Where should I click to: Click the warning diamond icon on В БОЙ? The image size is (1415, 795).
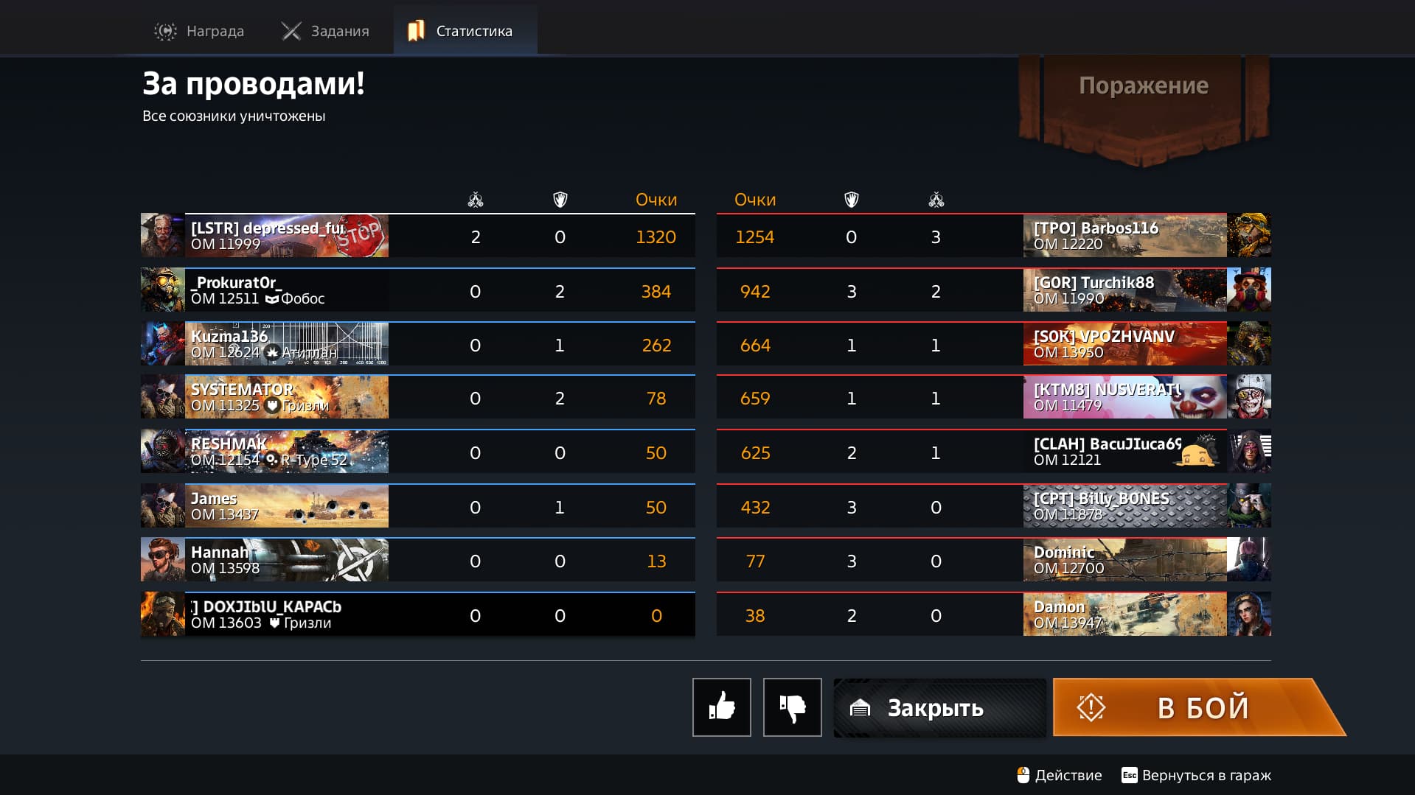1091,707
